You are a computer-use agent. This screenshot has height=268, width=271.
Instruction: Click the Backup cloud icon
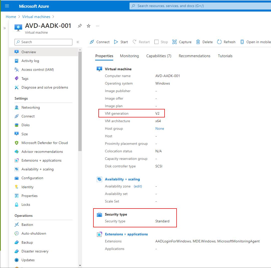[17, 242]
